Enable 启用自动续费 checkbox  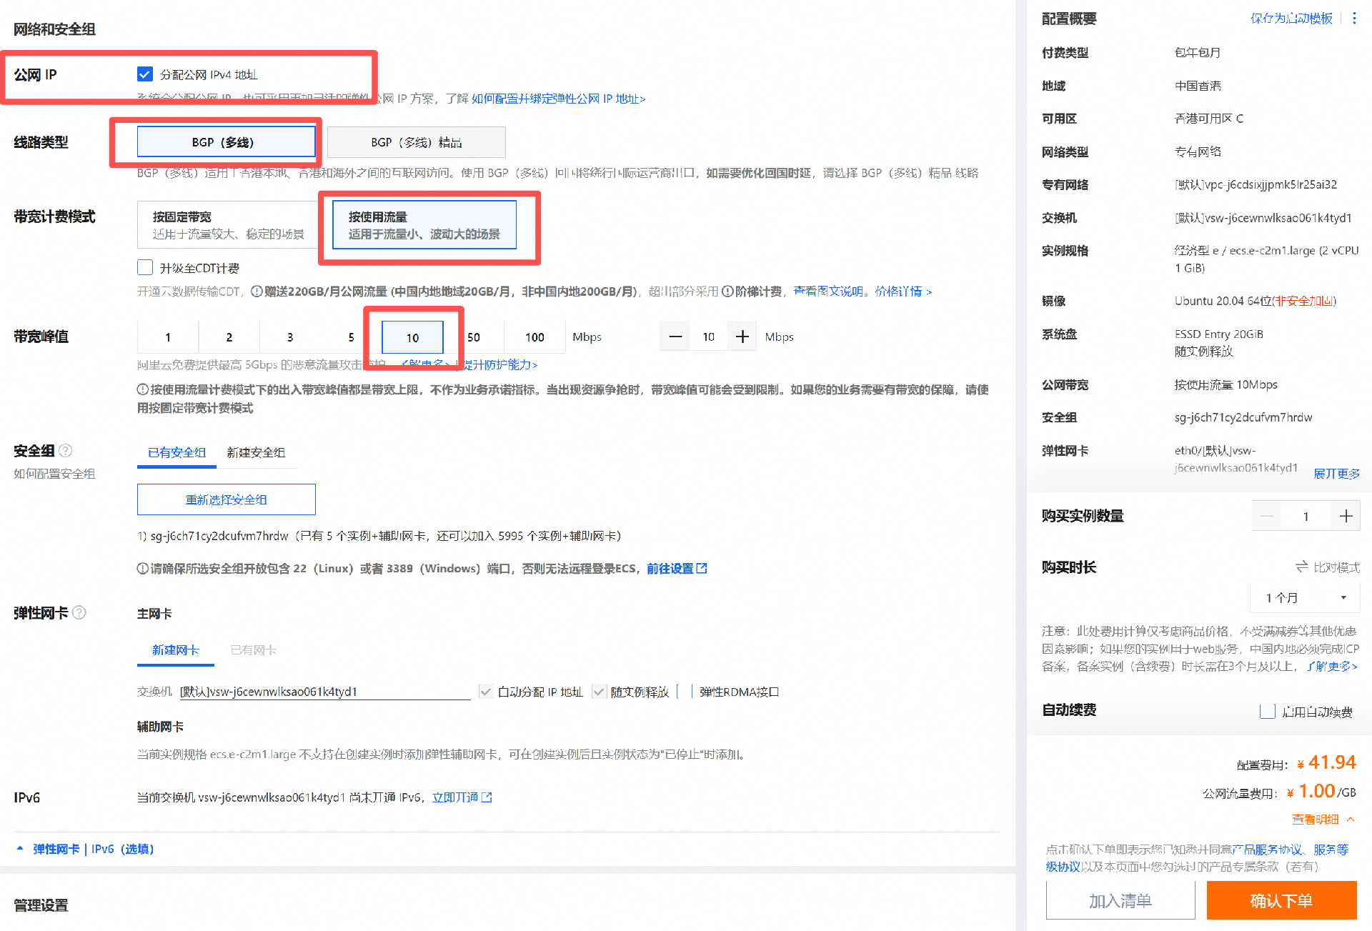(1268, 711)
